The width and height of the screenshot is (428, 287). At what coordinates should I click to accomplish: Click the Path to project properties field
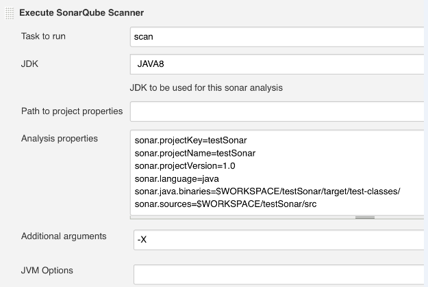click(x=277, y=111)
